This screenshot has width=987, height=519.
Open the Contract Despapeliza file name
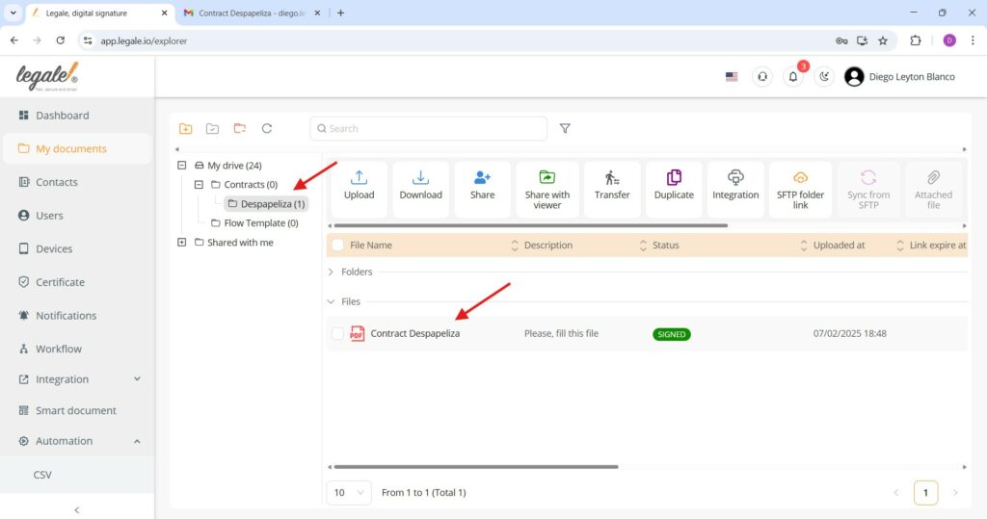(x=414, y=333)
